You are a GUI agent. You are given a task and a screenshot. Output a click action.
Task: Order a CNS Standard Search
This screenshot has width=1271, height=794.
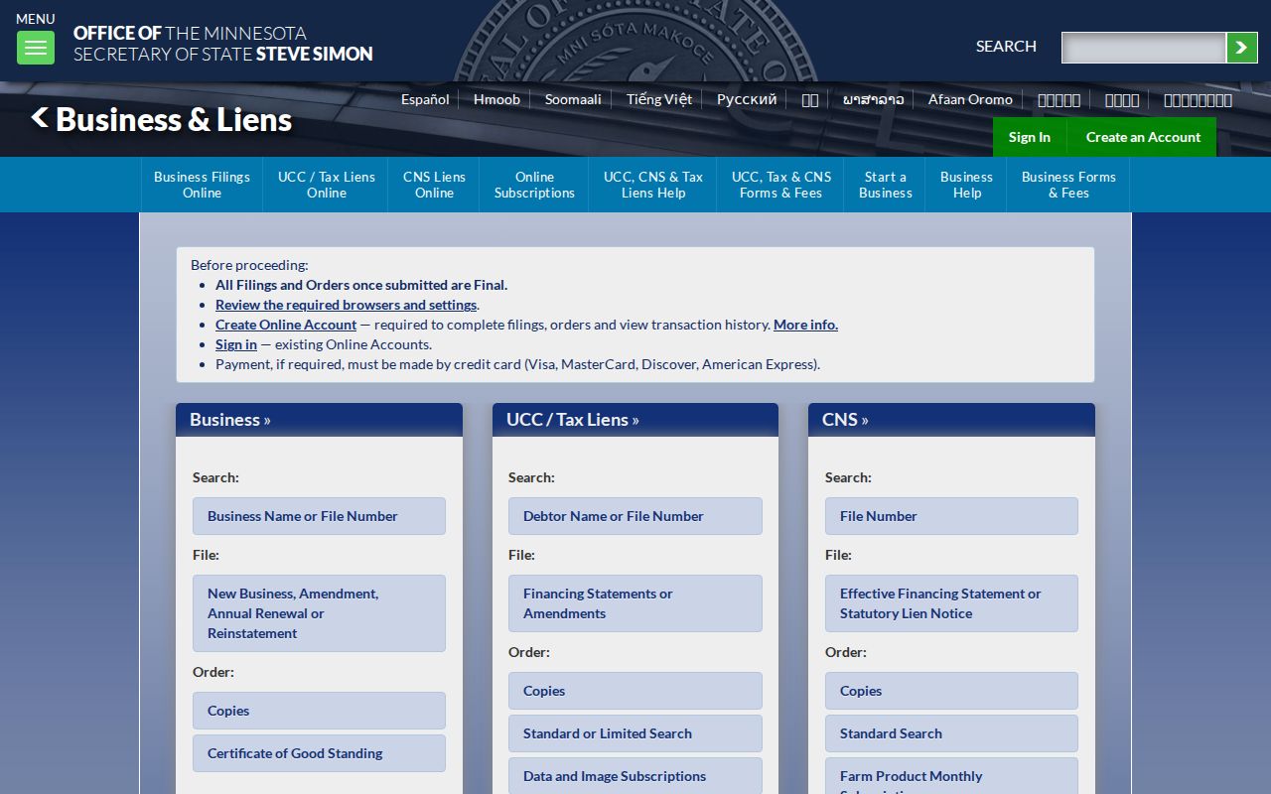click(x=951, y=733)
